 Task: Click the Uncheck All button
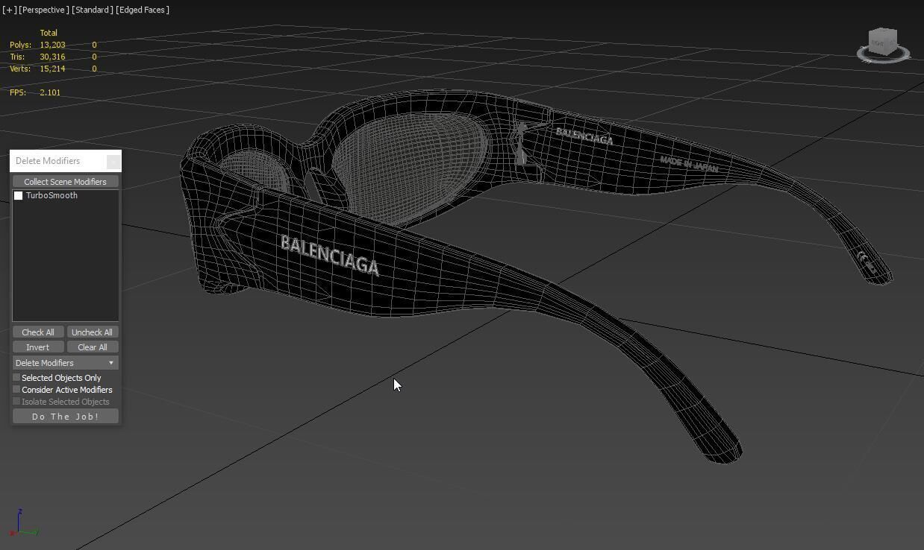click(93, 332)
